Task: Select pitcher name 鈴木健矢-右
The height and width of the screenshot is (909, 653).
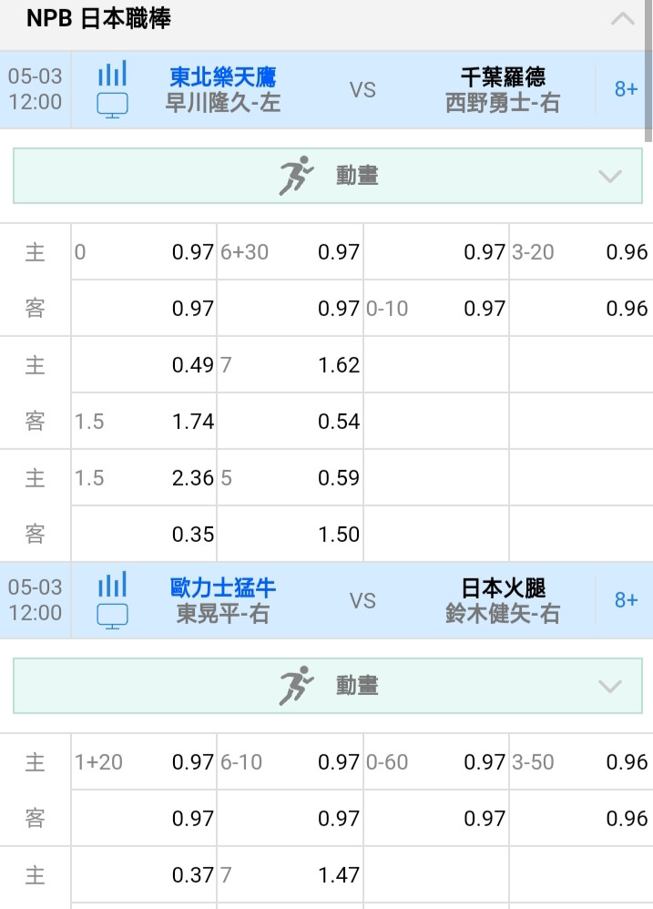Action: coord(503,613)
